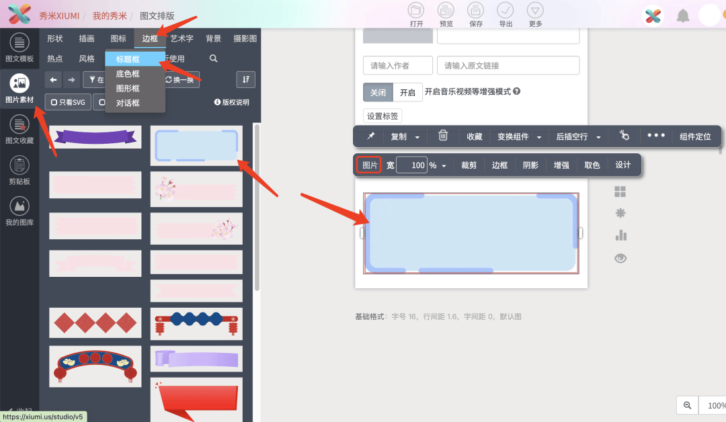Click the delete trash icon in component toolbar
Image resolution: width=726 pixels, height=422 pixels.
pos(443,136)
